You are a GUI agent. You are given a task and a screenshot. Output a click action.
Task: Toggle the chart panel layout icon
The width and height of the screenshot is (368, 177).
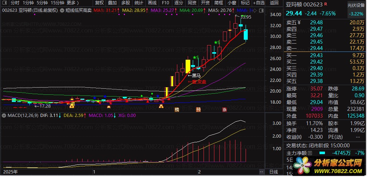[x=261, y=10]
